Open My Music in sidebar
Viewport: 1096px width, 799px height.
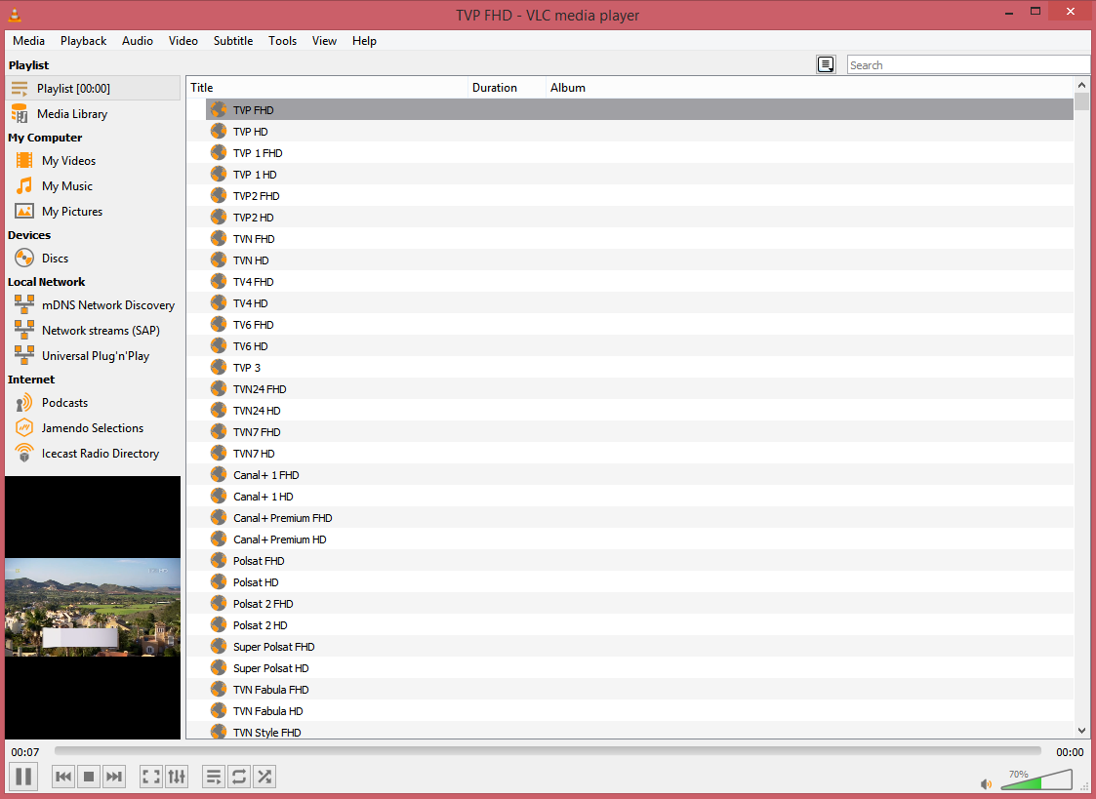[x=93, y=185]
